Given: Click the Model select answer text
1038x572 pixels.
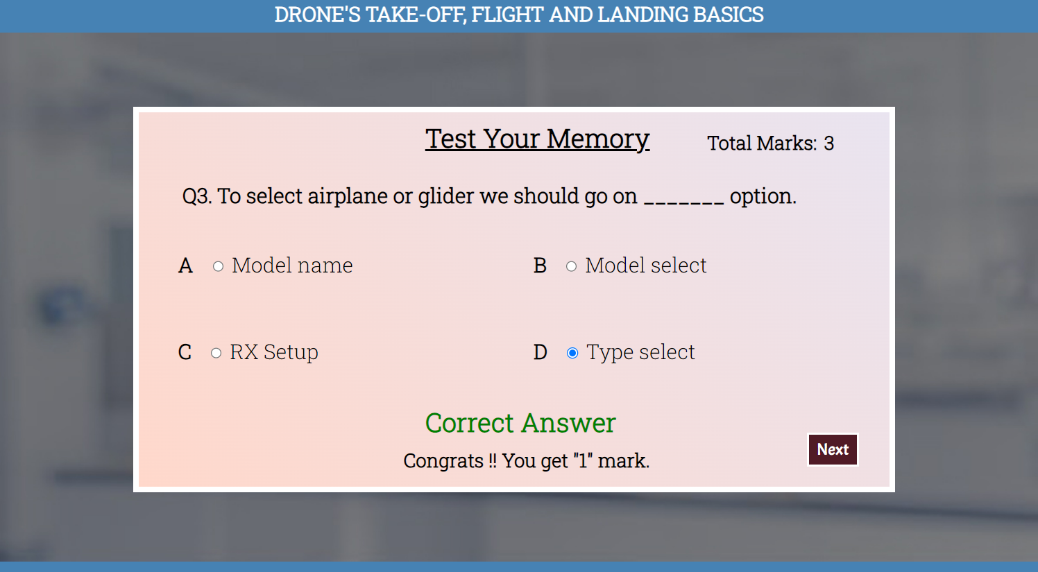Looking at the screenshot, I should [x=646, y=266].
